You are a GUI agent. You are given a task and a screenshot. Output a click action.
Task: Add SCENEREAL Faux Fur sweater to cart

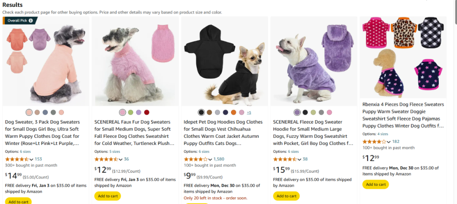[107, 196]
